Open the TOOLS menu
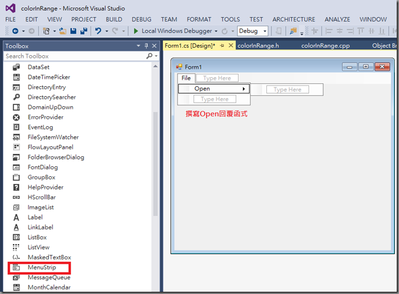The height and width of the screenshot is (294, 399). coord(231,19)
